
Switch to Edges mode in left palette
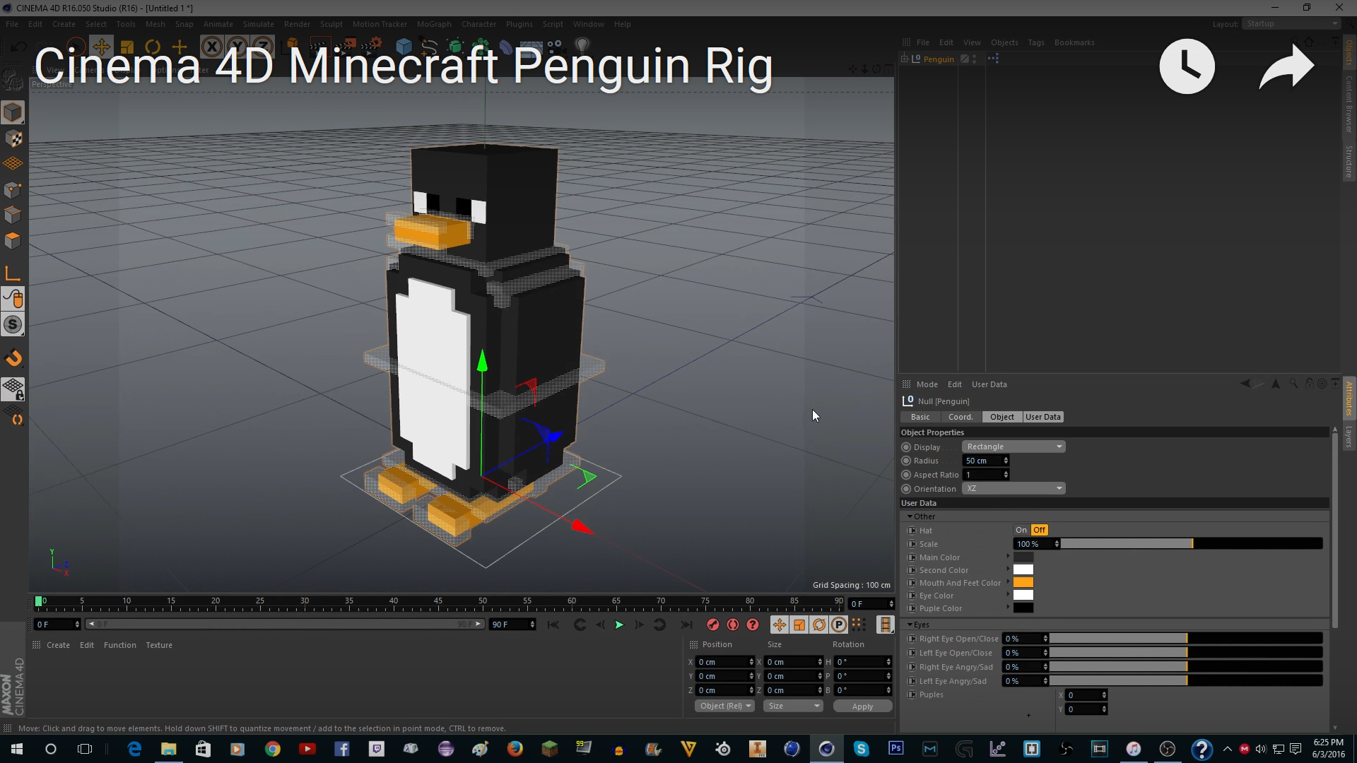tap(13, 215)
